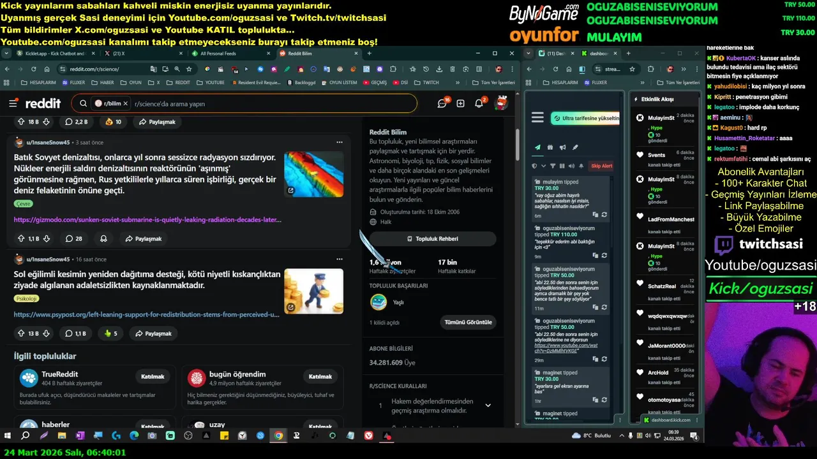Open the HESAPLARIM bookmark folder in Reddit window

click(39, 82)
